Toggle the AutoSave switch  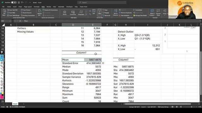click(14, 3)
